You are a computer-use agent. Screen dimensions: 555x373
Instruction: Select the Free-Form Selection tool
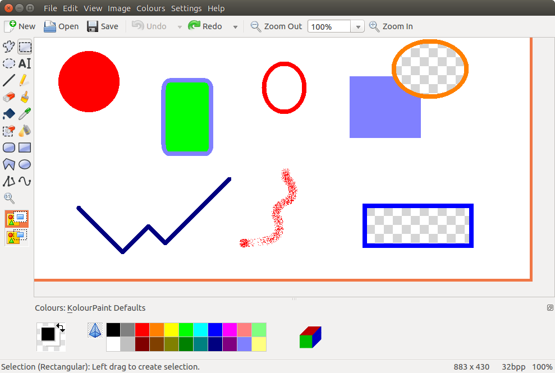[x=9, y=47]
